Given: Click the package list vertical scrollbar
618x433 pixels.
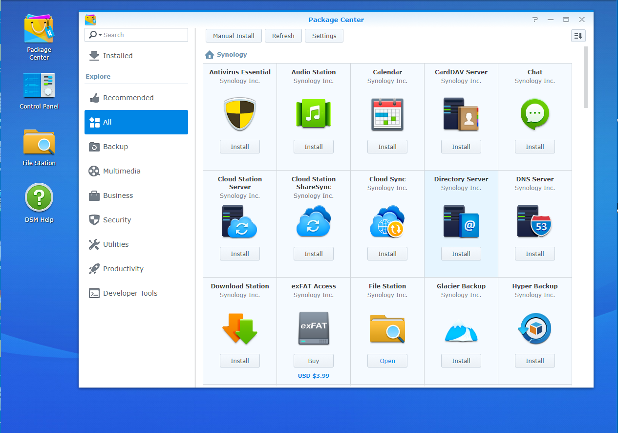Looking at the screenshot, I should [x=585, y=78].
